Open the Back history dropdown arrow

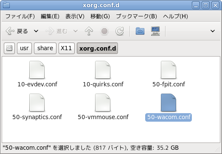pyautogui.click(x=36, y=31)
